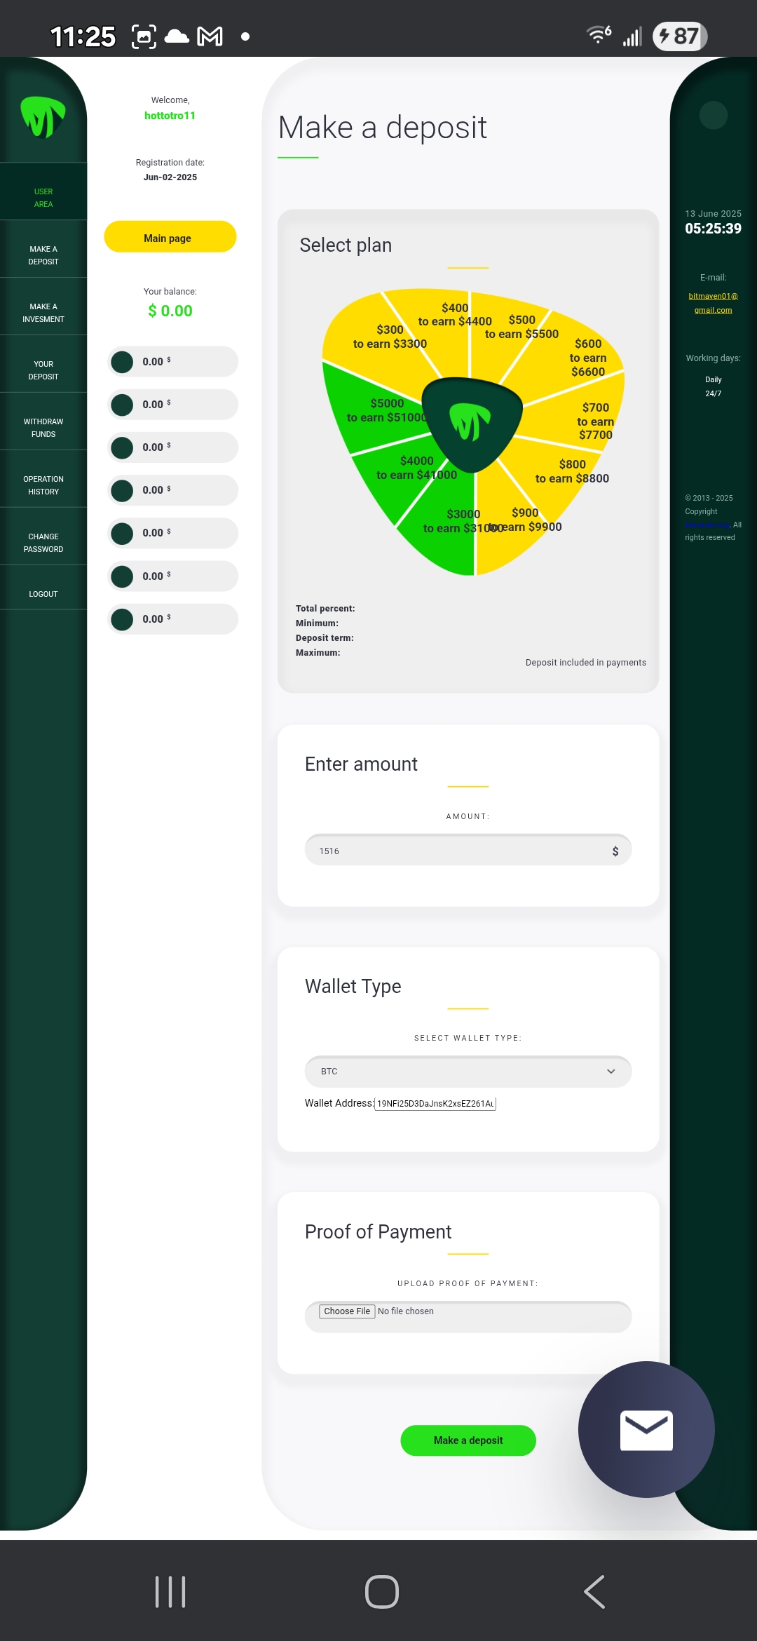This screenshot has height=1641, width=757.
Task: Open Operation History menu item
Action: 43,485
